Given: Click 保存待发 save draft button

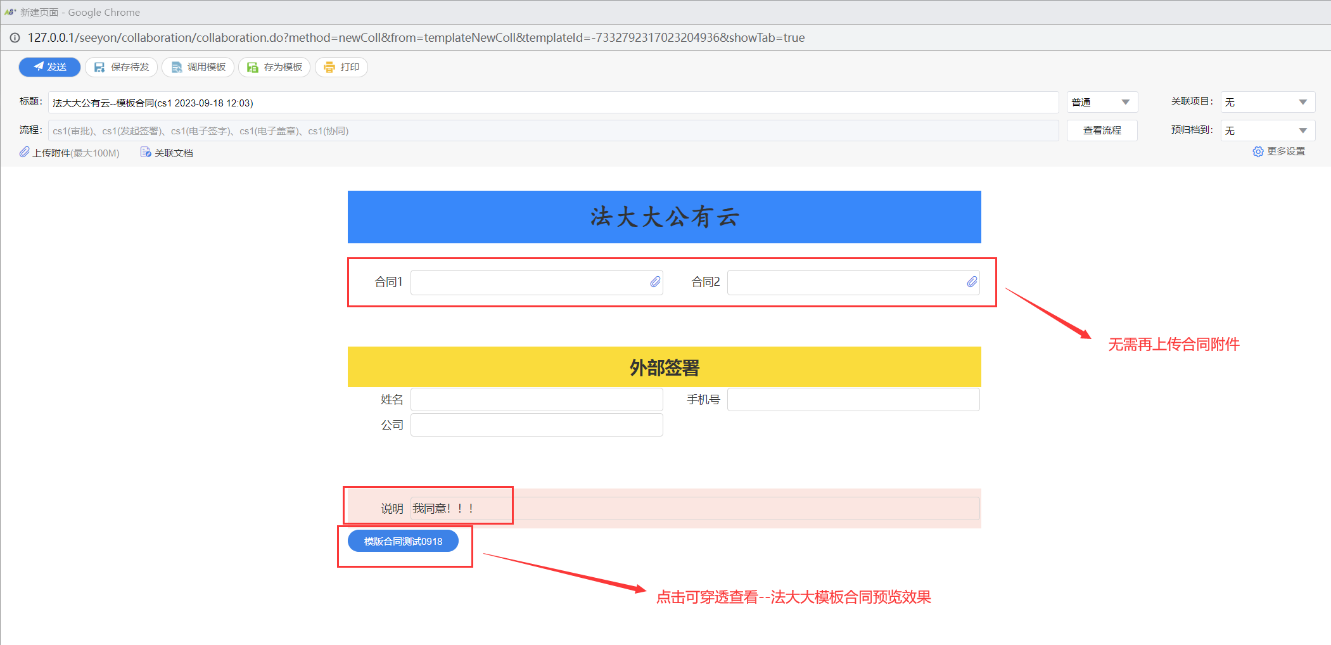Looking at the screenshot, I should tap(121, 67).
